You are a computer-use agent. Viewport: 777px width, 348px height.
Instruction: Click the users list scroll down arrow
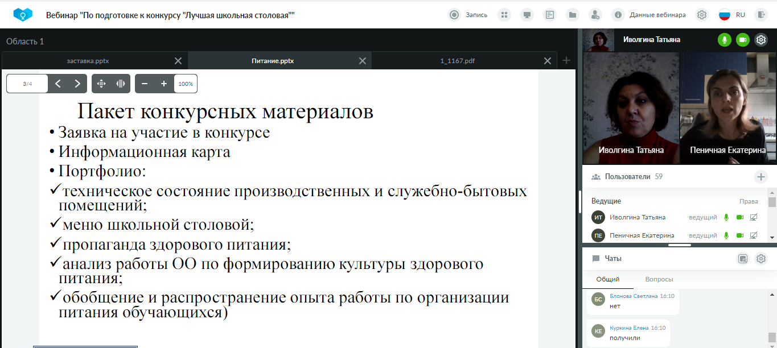tap(772, 238)
